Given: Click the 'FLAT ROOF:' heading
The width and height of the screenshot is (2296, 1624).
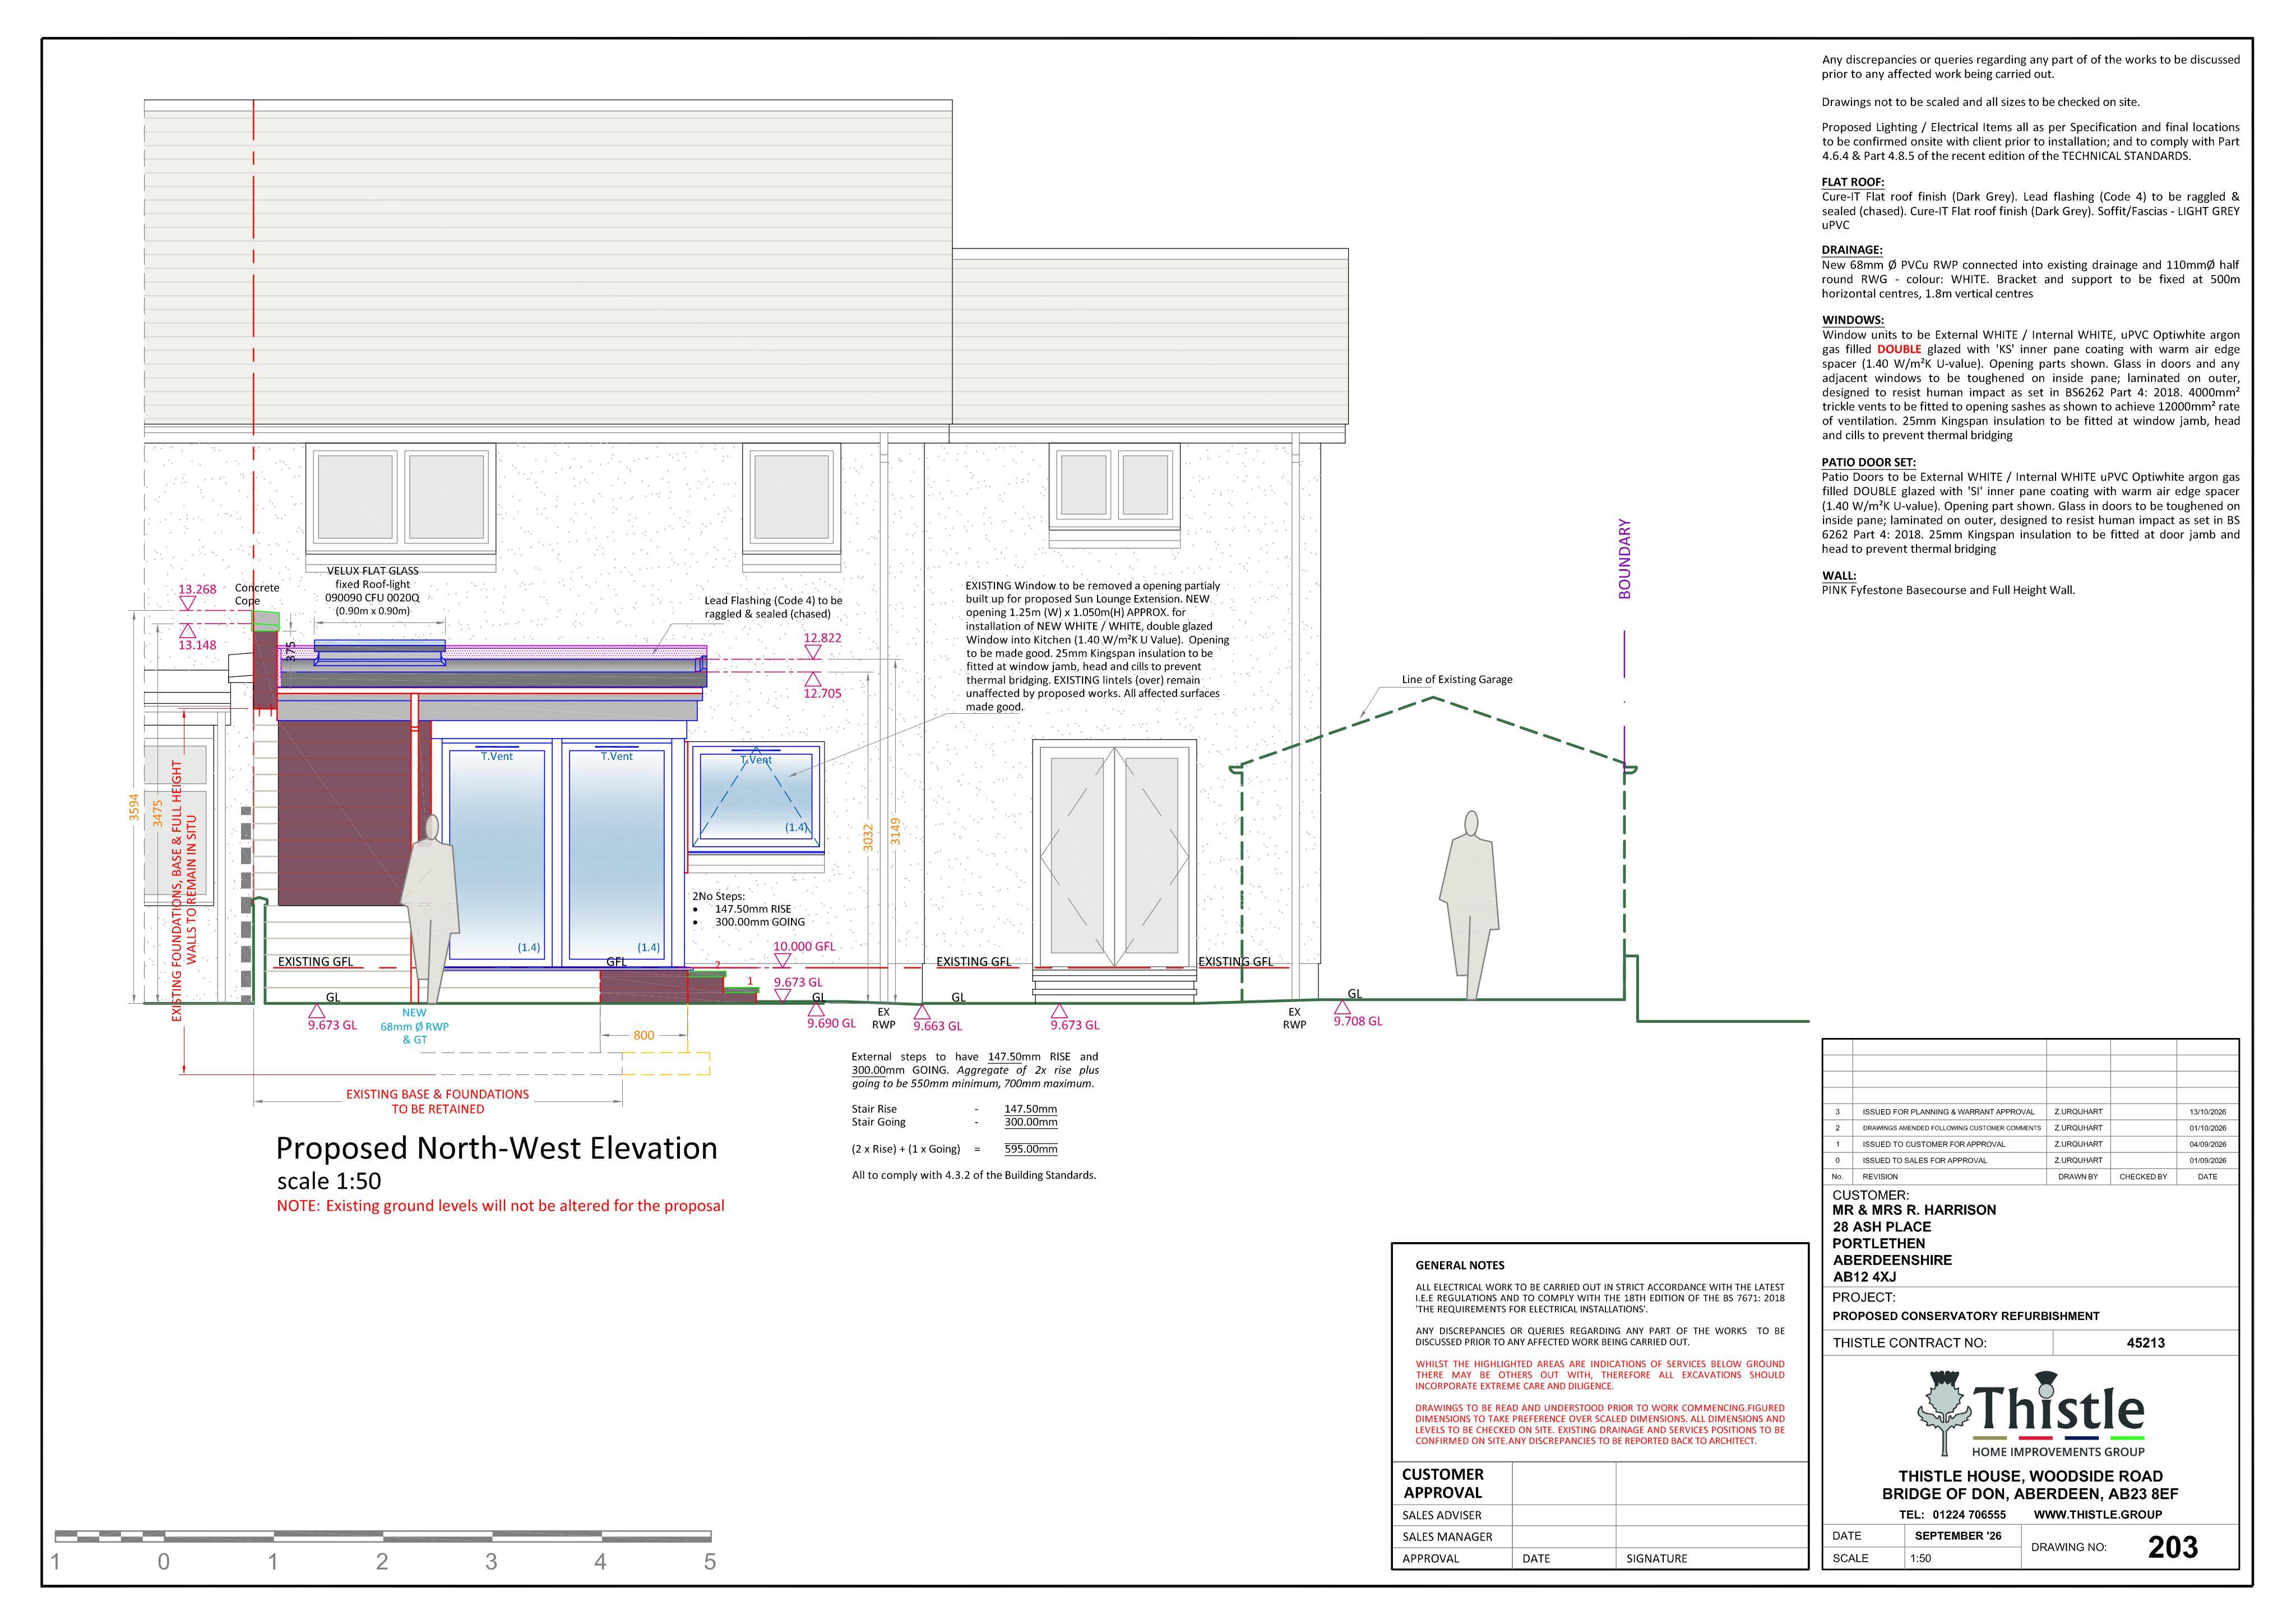Looking at the screenshot, I should coord(1853,182).
